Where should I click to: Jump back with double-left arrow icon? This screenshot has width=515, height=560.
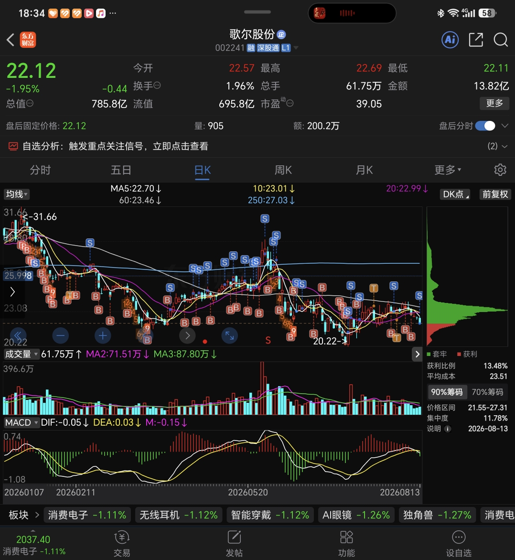click(x=18, y=336)
